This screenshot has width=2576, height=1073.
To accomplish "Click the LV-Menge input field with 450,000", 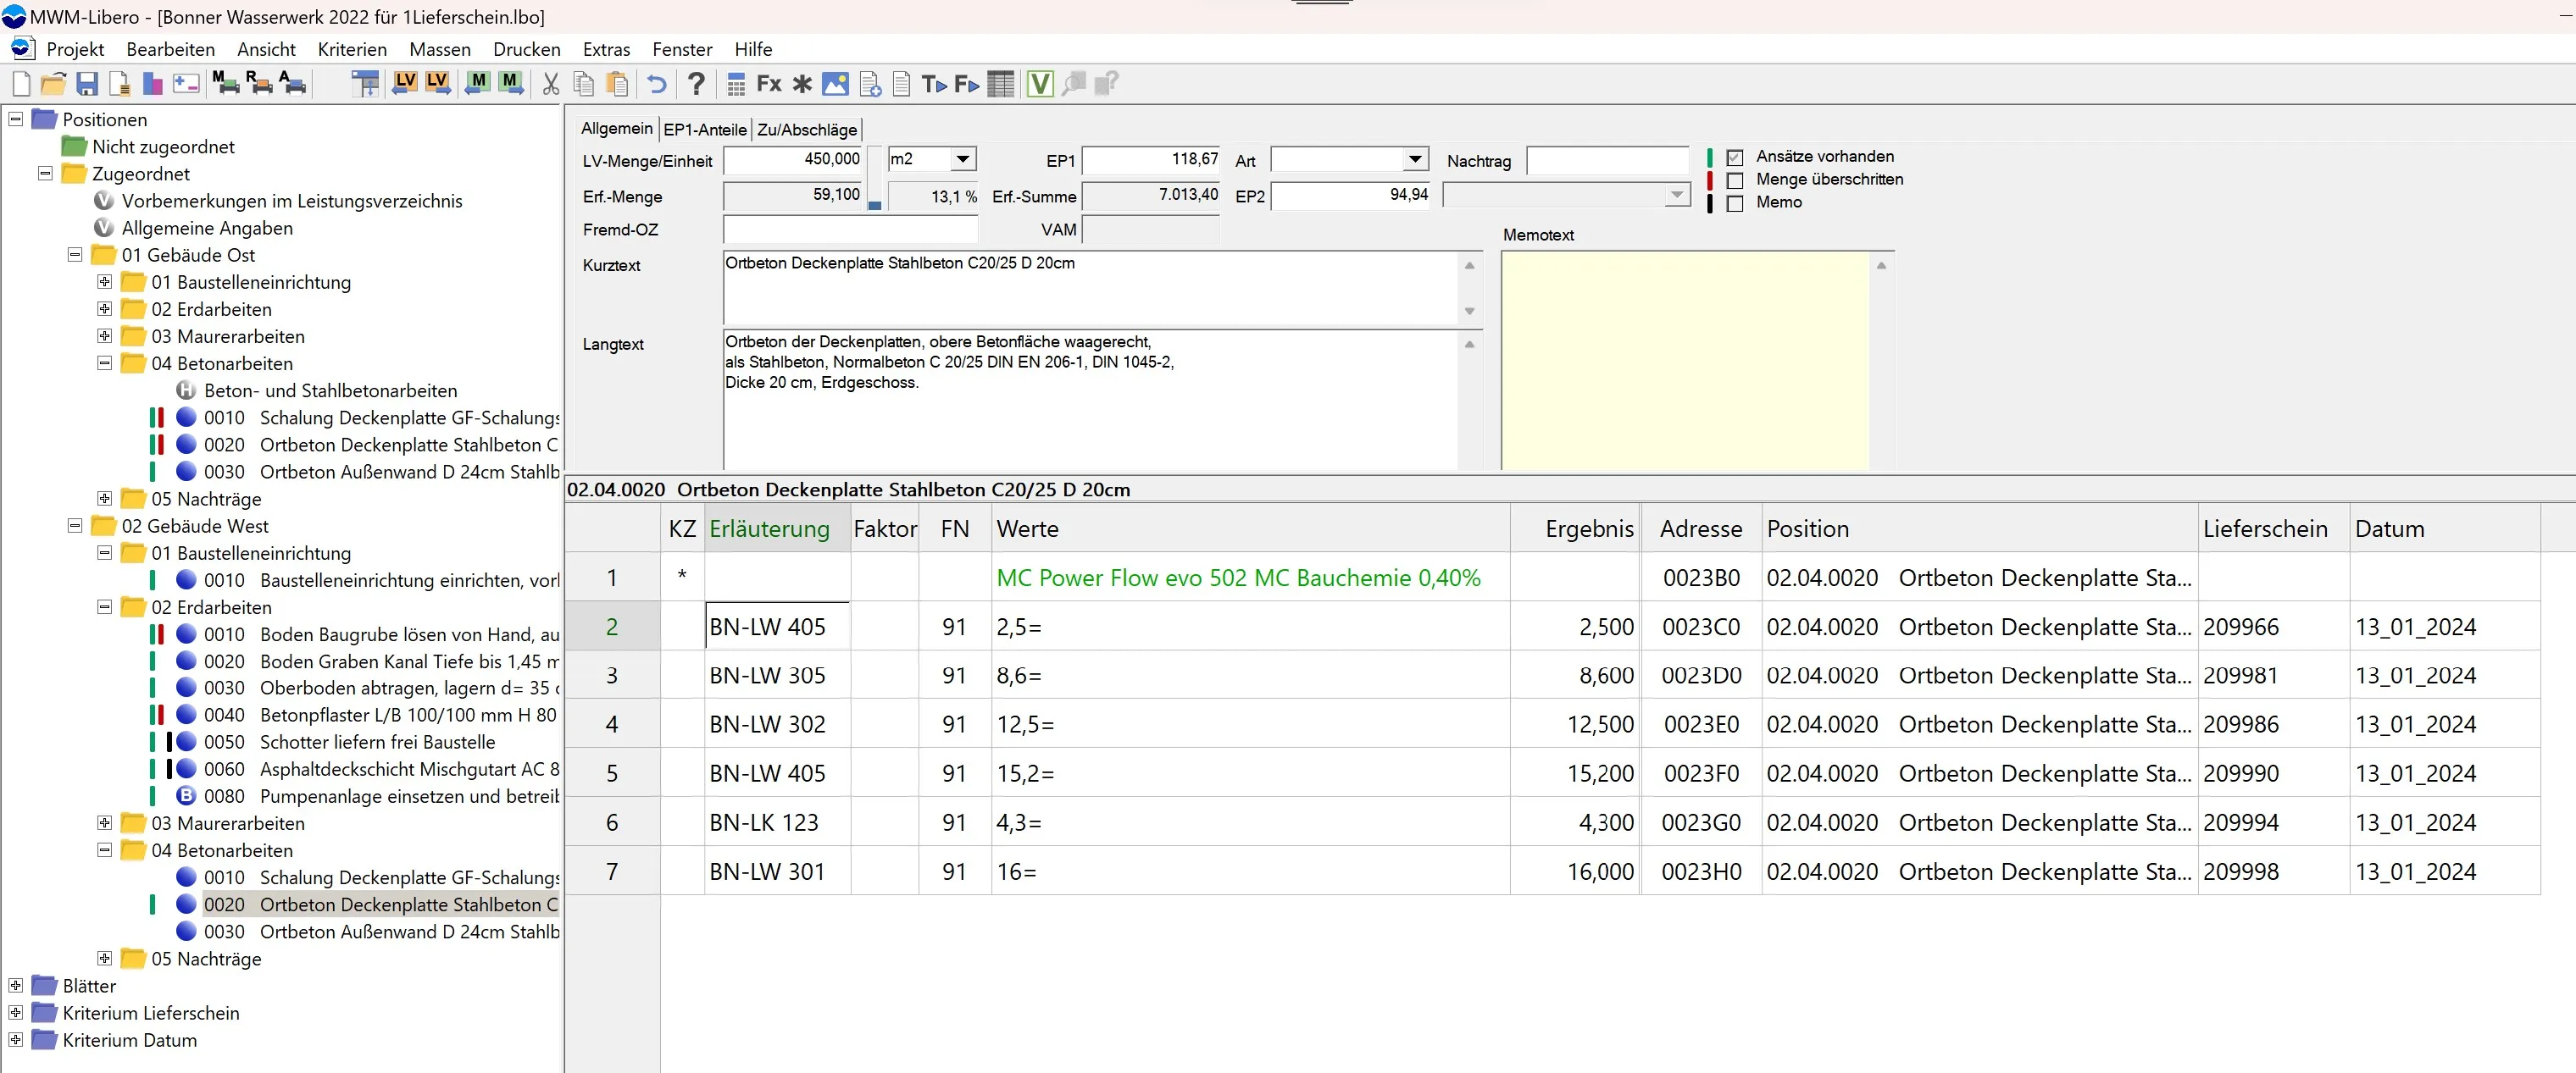I will [793, 159].
